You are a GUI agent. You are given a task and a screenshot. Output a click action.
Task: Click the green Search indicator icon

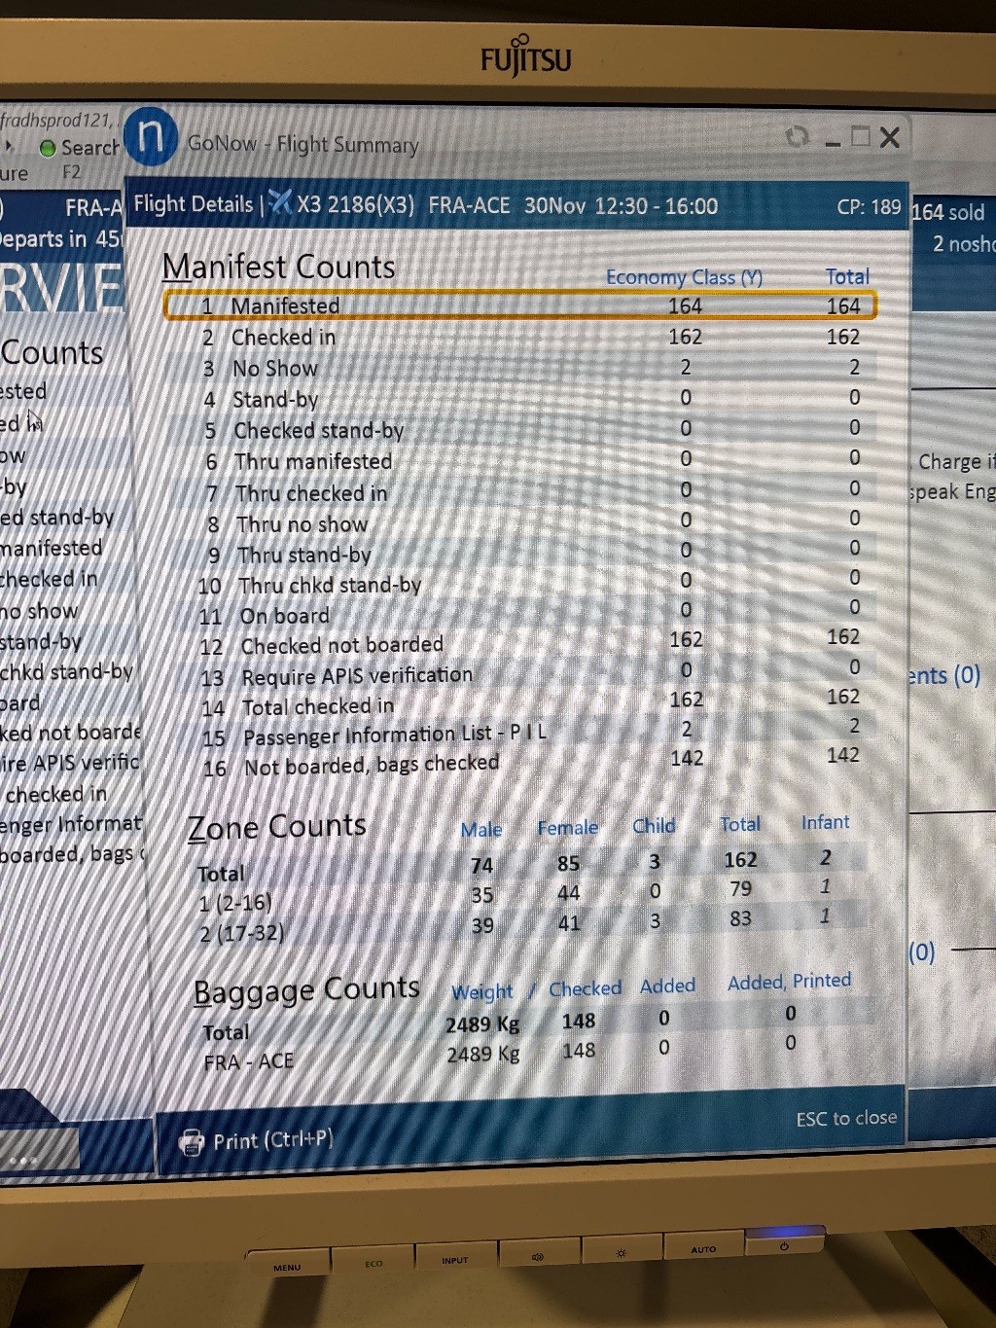coord(47,148)
